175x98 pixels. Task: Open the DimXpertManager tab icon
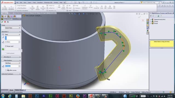(x=11, y=16)
